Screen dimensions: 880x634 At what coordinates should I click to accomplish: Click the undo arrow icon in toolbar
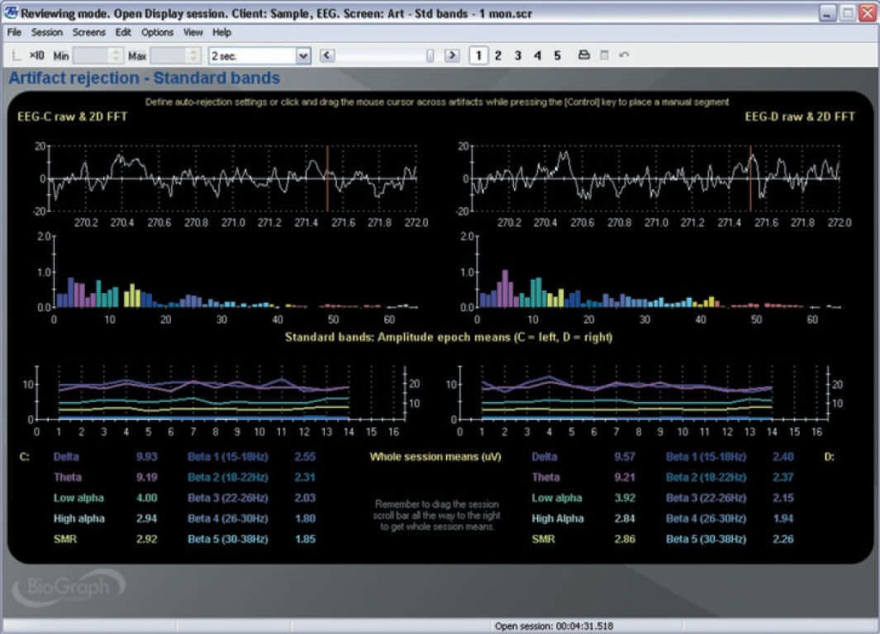[x=624, y=55]
